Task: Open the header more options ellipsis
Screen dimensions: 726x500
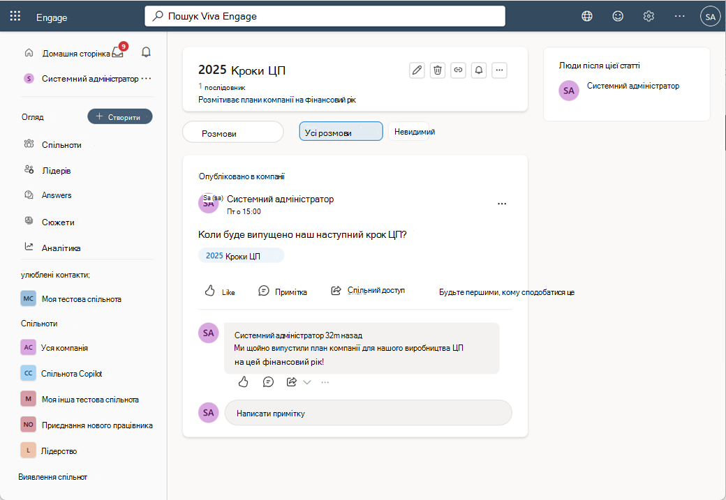Action: tap(679, 16)
